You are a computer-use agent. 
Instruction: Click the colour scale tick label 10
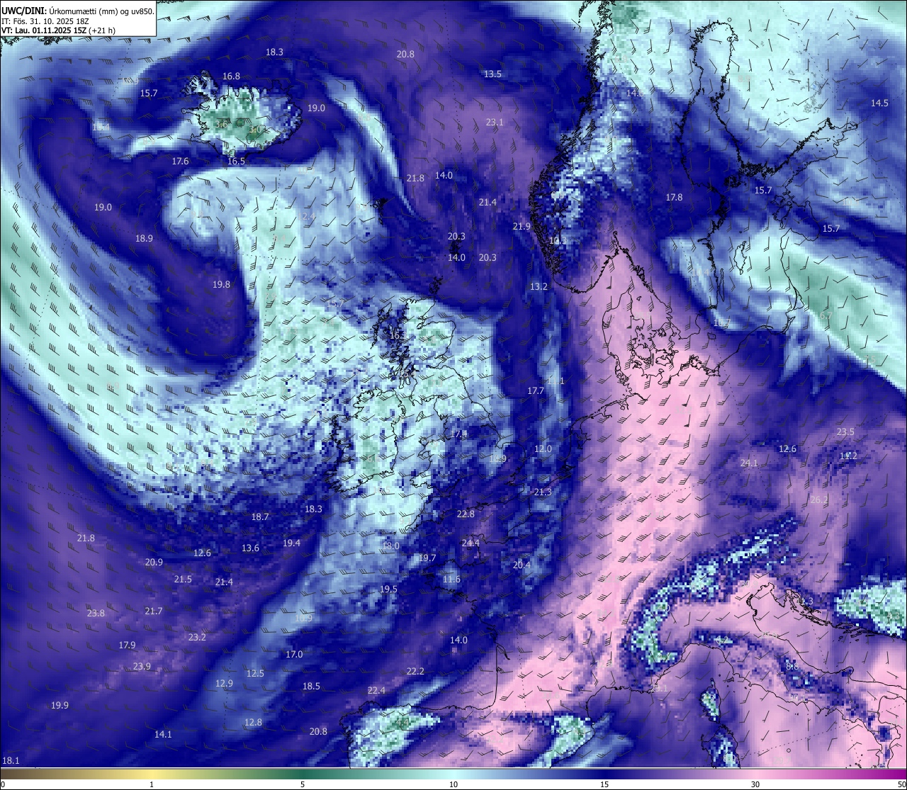pyautogui.click(x=453, y=784)
